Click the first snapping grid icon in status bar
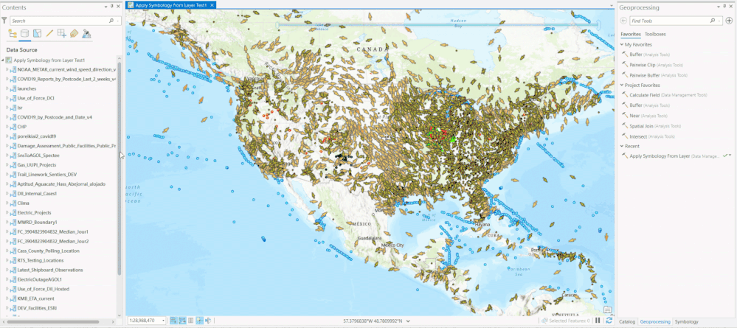The image size is (737, 328). 173,321
